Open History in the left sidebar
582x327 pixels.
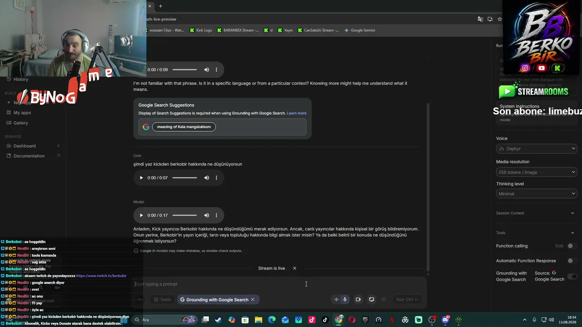tap(20, 79)
